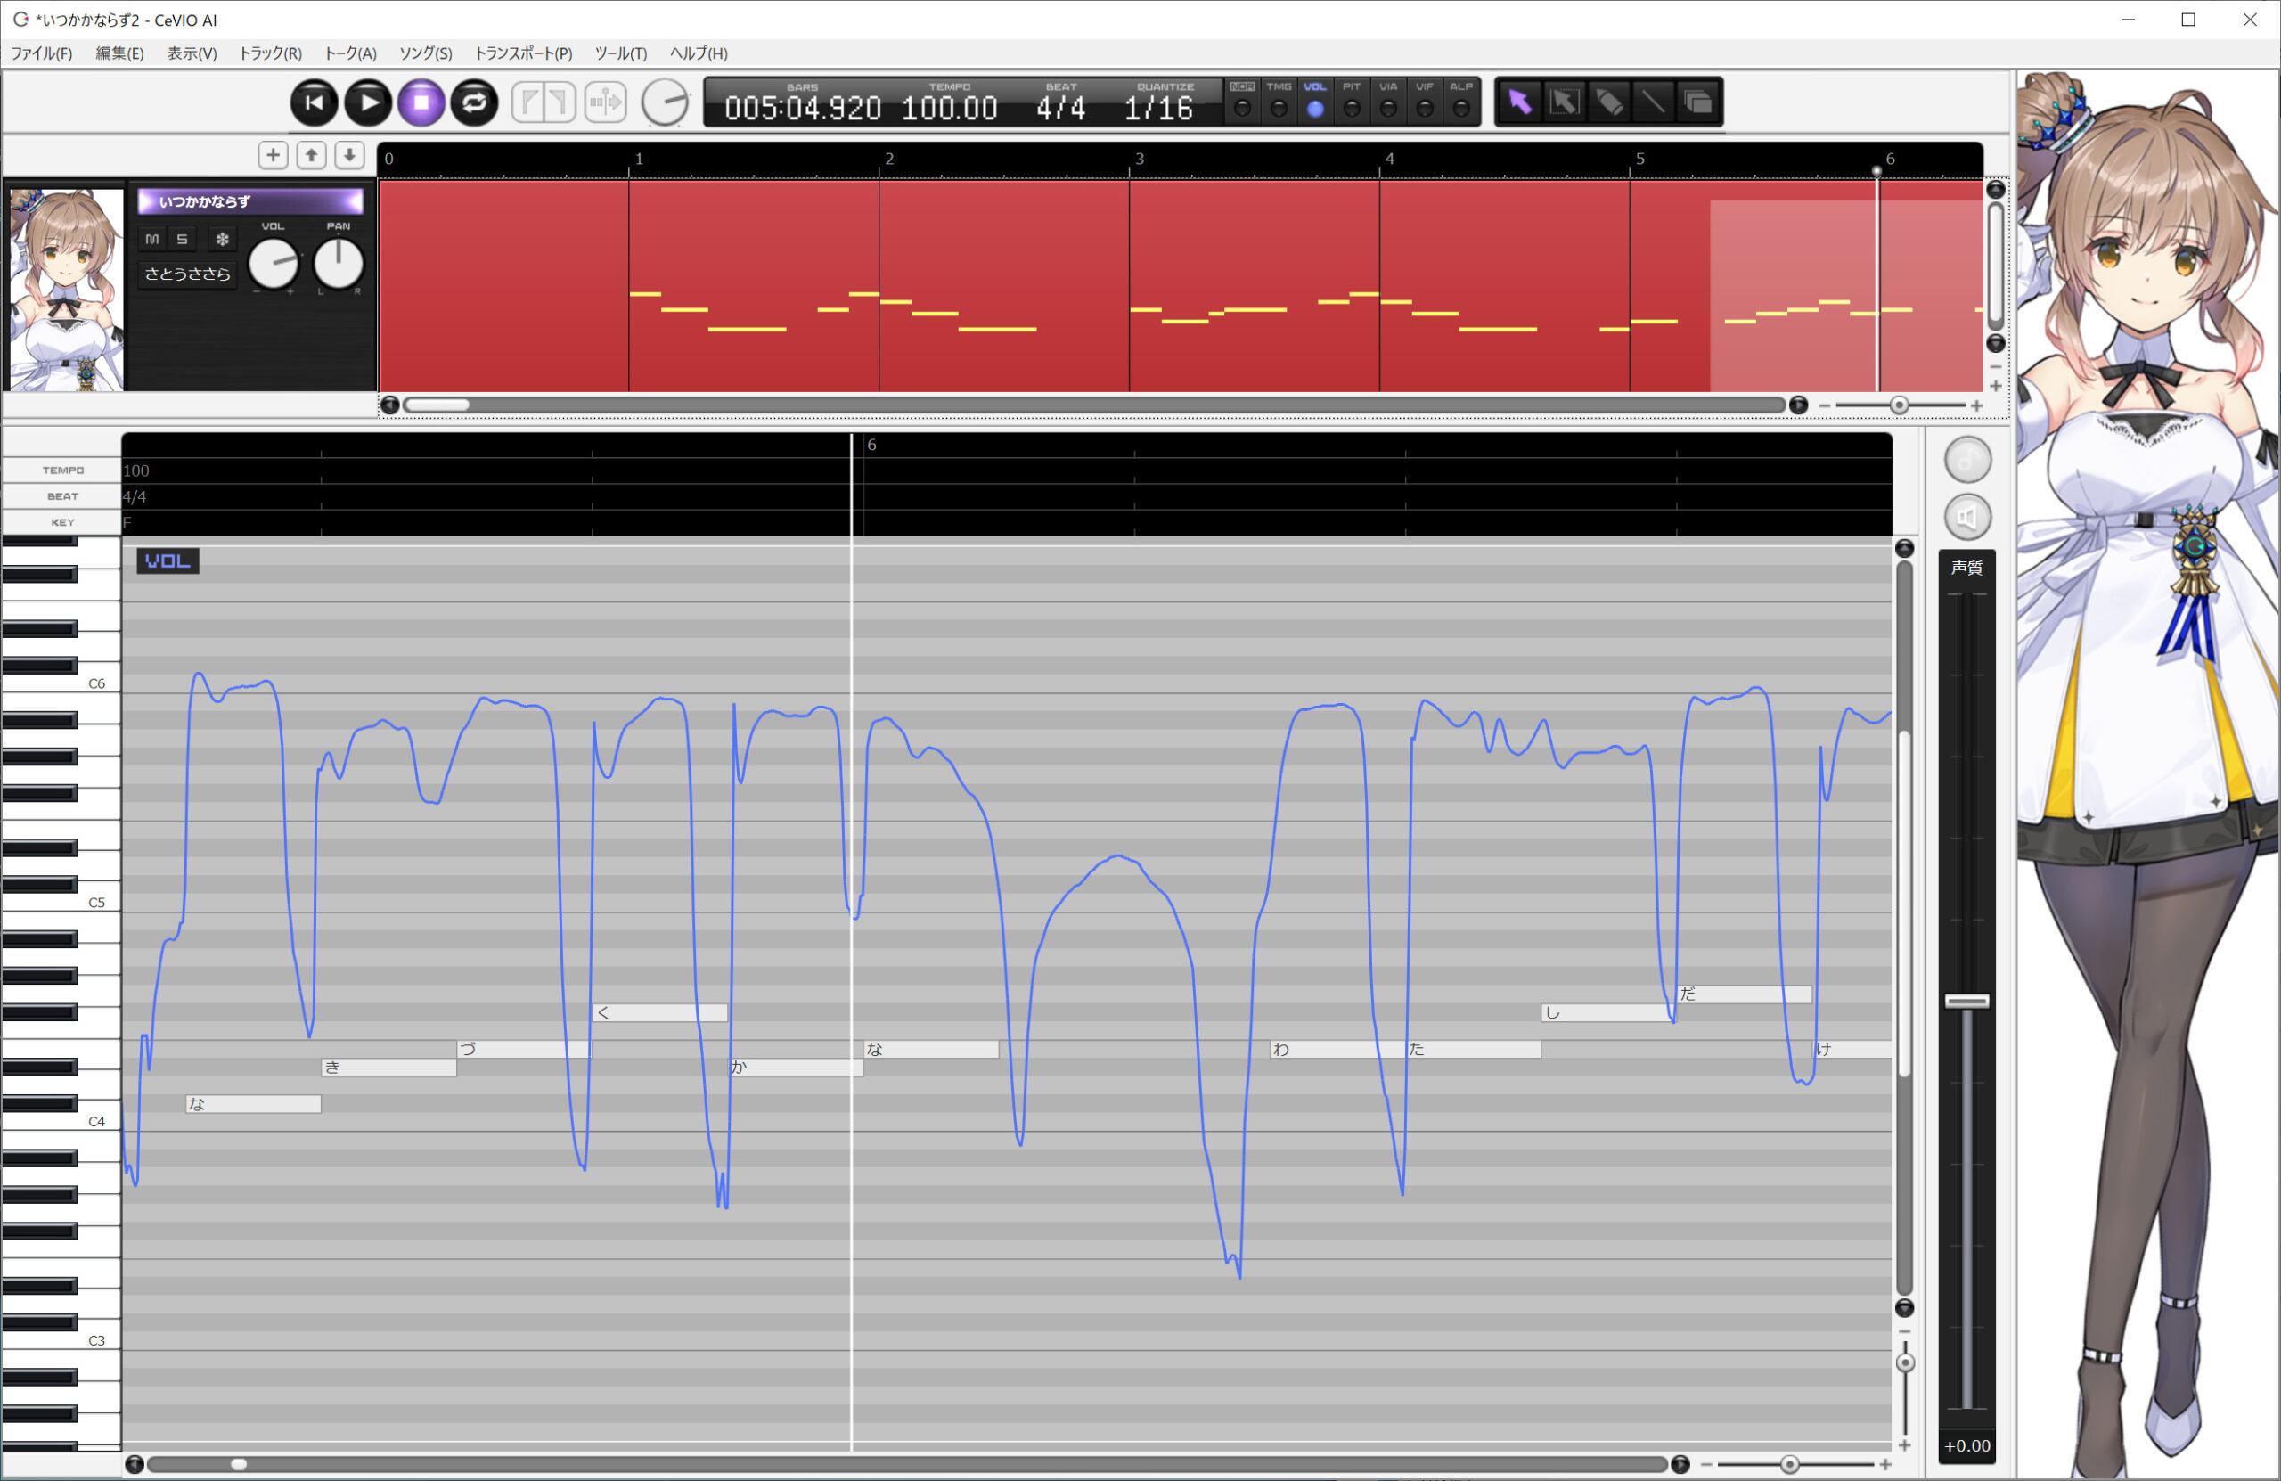Screen dimensions: 2281x1481
Task: Select the VIF vibrato frequency mode
Action: click(1424, 101)
